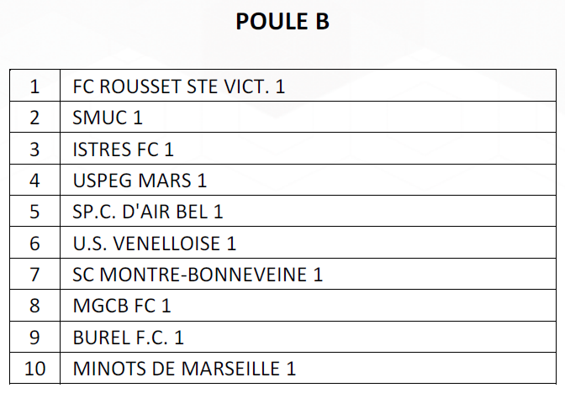Click rank number 4 cell
The image size is (565, 393).
coord(35,180)
